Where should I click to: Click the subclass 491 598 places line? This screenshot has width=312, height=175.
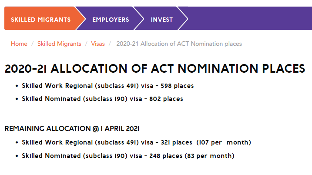coord(108,86)
